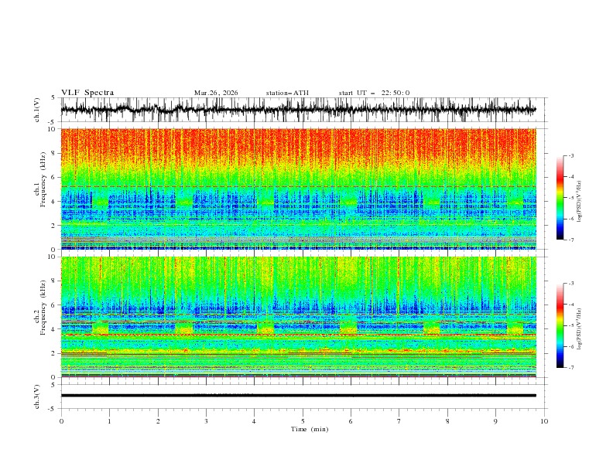Click the "-5" tick on lower color bar
This screenshot has height=473, width=613.
click(571, 325)
